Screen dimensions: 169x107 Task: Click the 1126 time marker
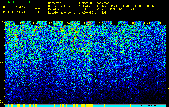click(x=99, y=23)
